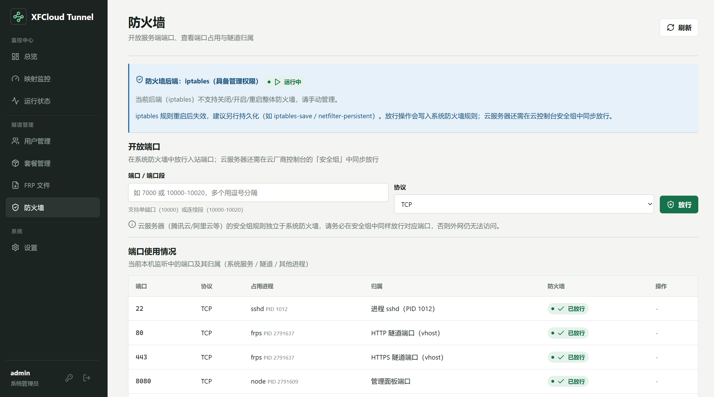Click '进程 sshd（PID 1012）' cell
This screenshot has width=714, height=397.
pyautogui.click(x=403, y=309)
